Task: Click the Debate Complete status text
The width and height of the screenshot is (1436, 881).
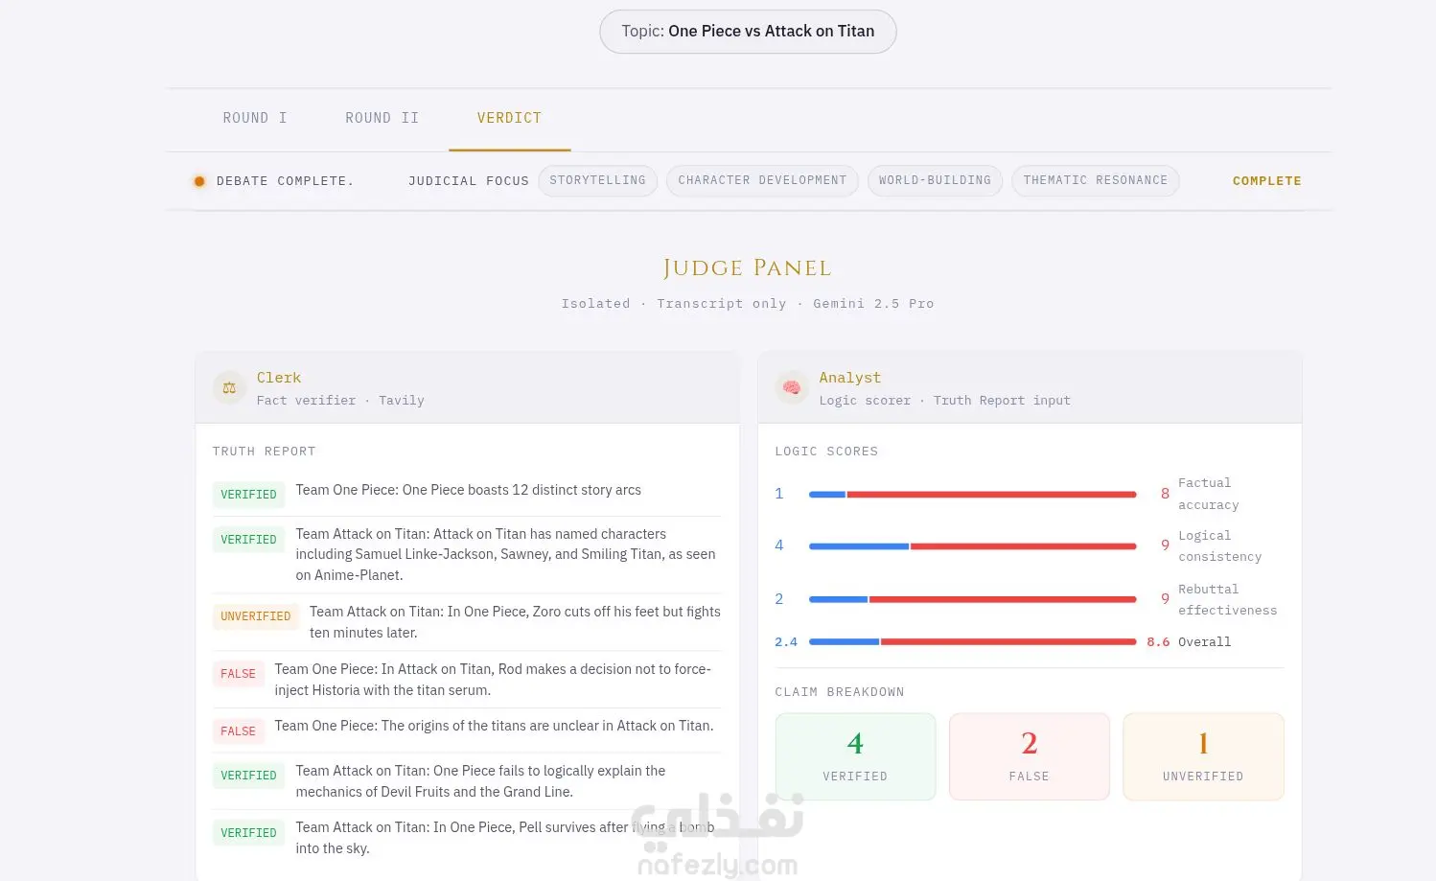Action: [286, 181]
